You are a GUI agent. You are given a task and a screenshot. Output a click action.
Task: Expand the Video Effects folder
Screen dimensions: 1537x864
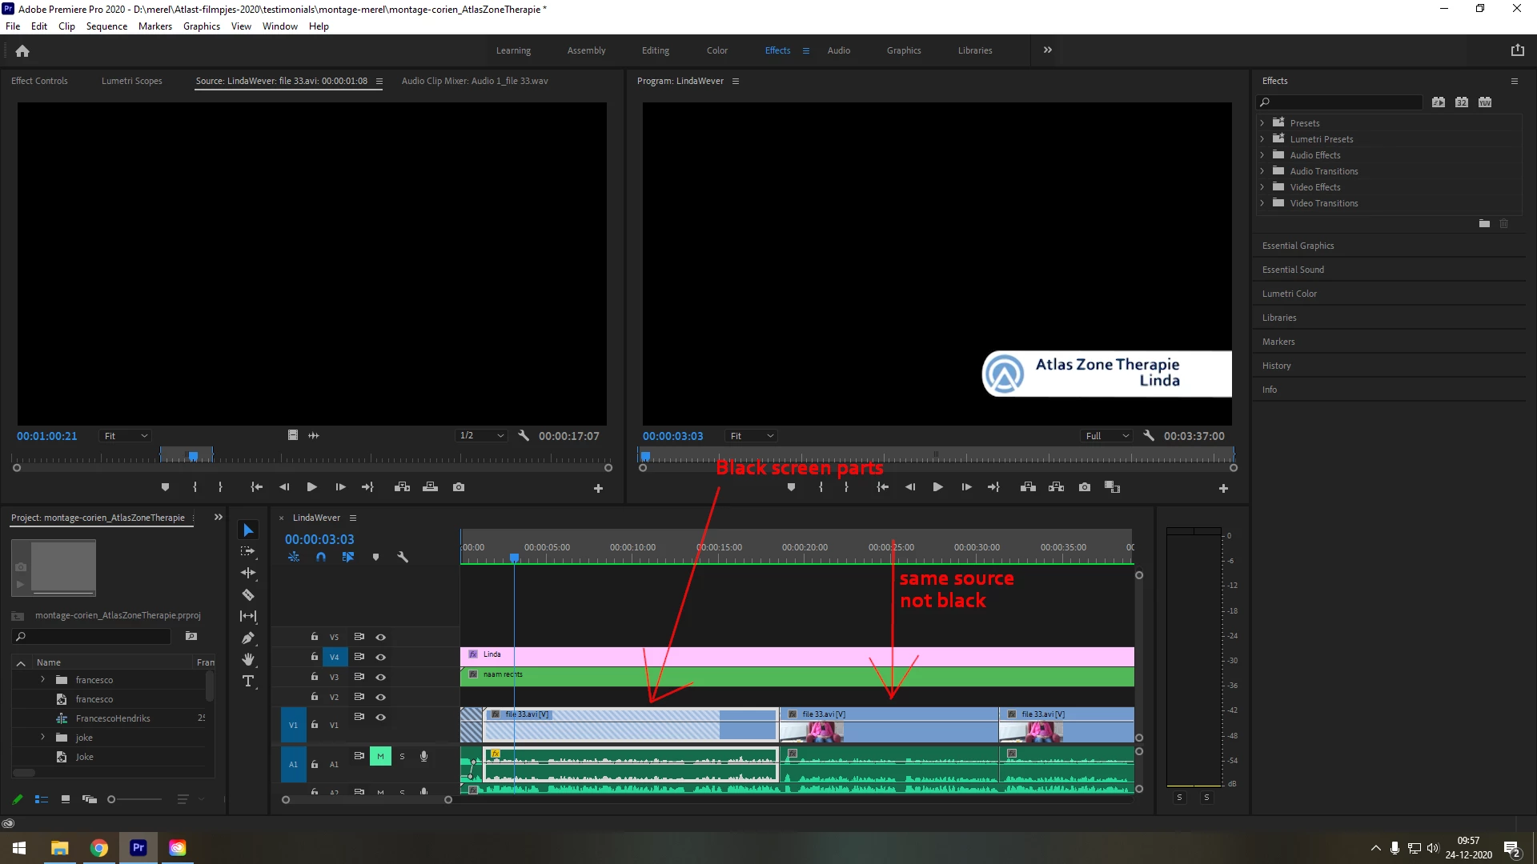[1262, 187]
